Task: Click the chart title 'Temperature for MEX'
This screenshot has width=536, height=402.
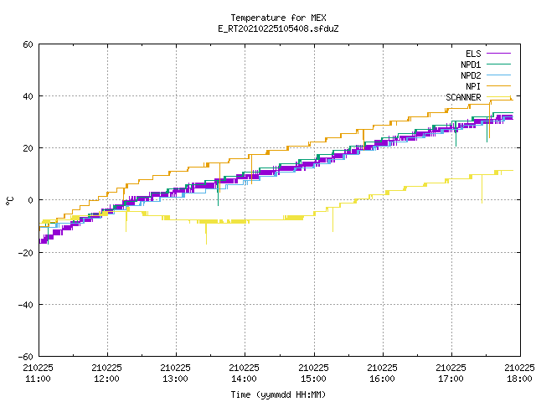Action: point(278,18)
